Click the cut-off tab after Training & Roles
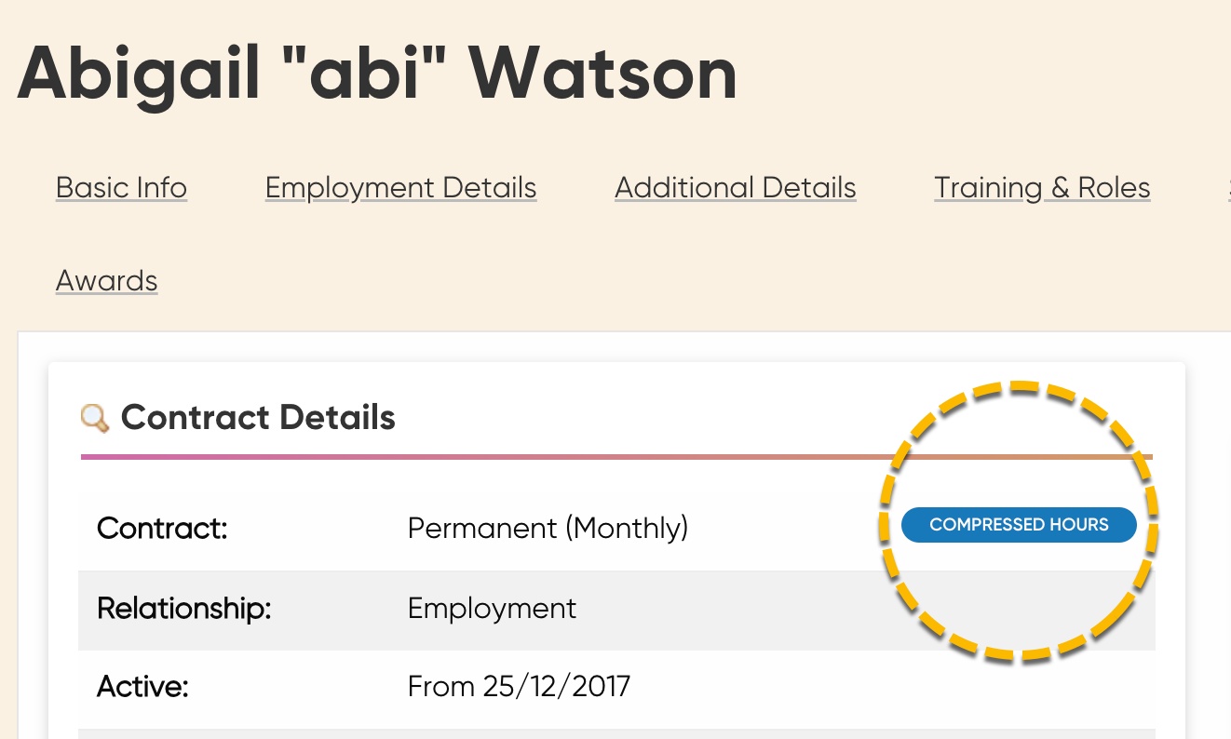The height and width of the screenshot is (739, 1231). 1229,188
